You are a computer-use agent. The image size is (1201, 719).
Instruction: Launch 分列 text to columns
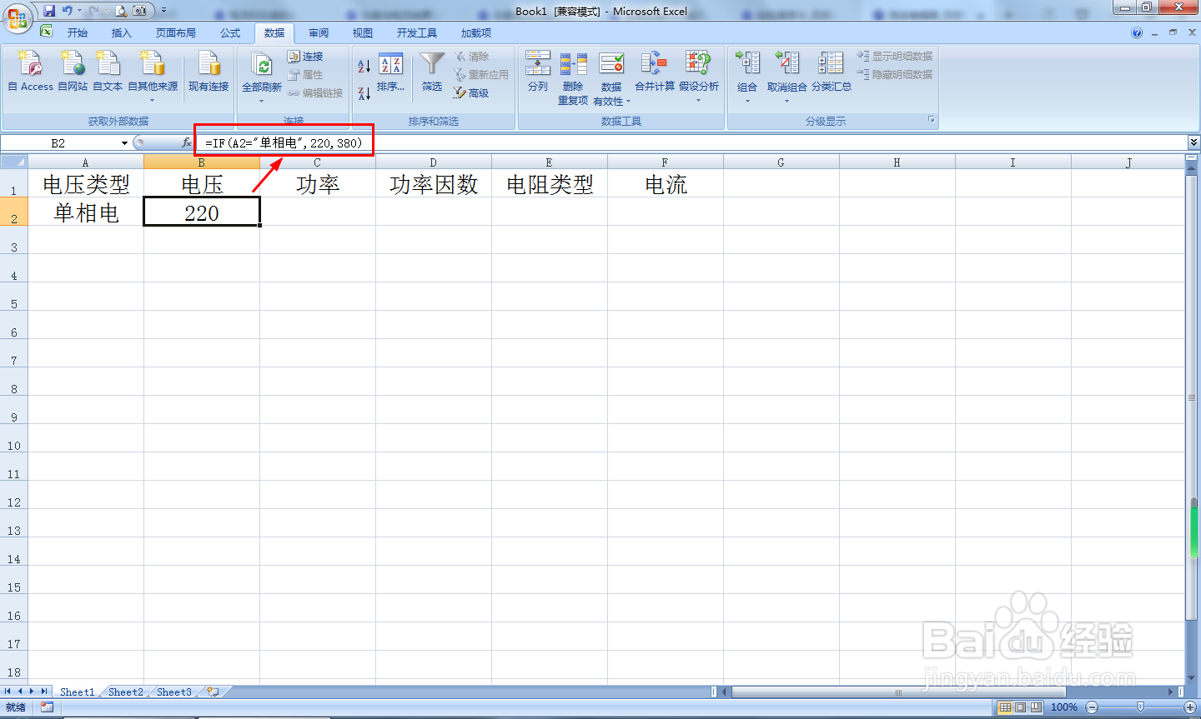coord(538,71)
